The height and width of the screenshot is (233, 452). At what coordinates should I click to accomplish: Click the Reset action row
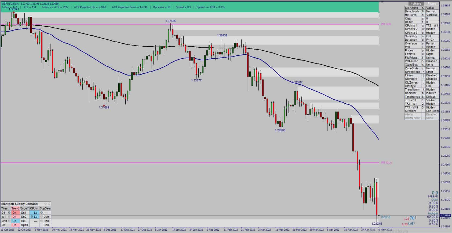coord(422,22)
